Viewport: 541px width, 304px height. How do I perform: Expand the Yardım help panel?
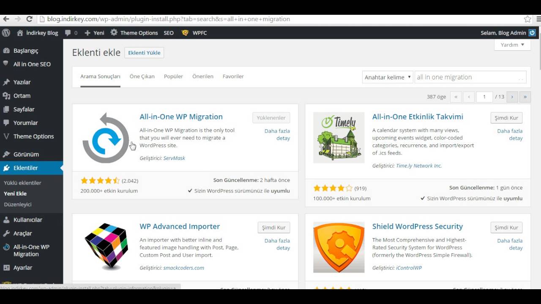[512, 45]
